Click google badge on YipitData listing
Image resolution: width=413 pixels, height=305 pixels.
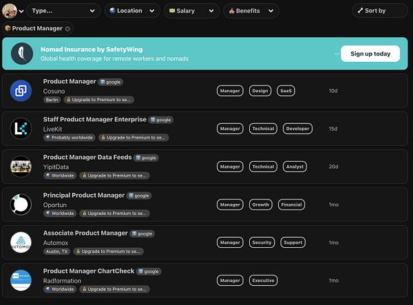pos(146,158)
